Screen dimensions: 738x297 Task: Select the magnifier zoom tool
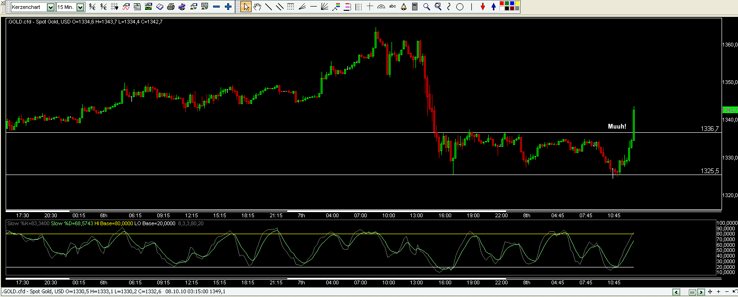coord(426,7)
